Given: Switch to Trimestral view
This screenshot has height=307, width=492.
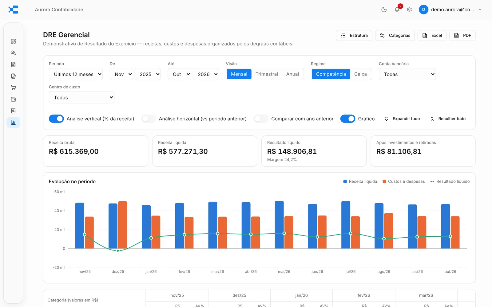Looking at the screenshot, I should tap(267, 74).
